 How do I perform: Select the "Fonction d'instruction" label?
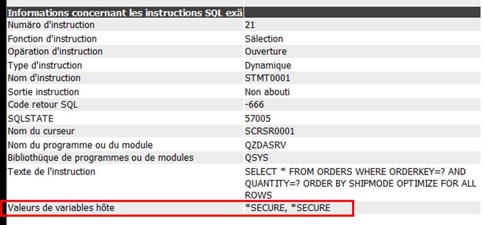[x=52, y=39]
